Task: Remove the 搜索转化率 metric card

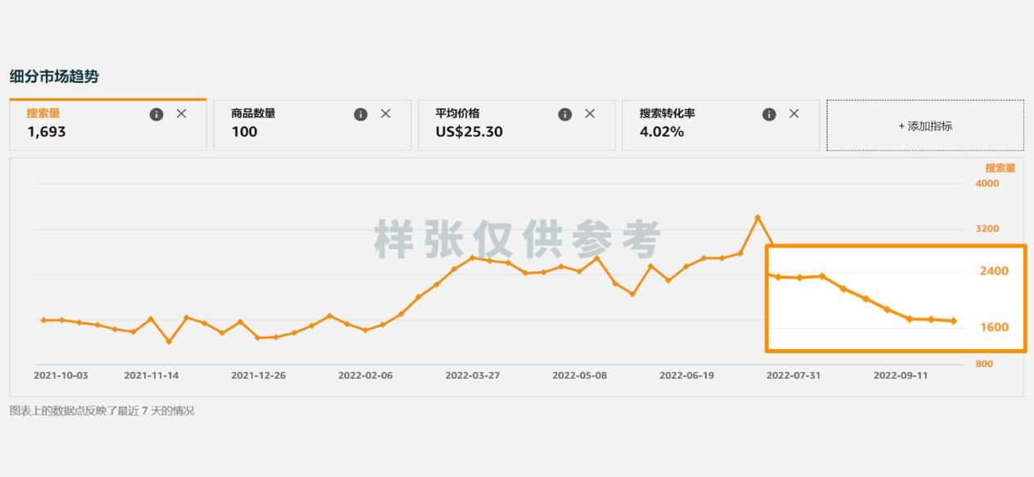Action: tap(793, 114)
